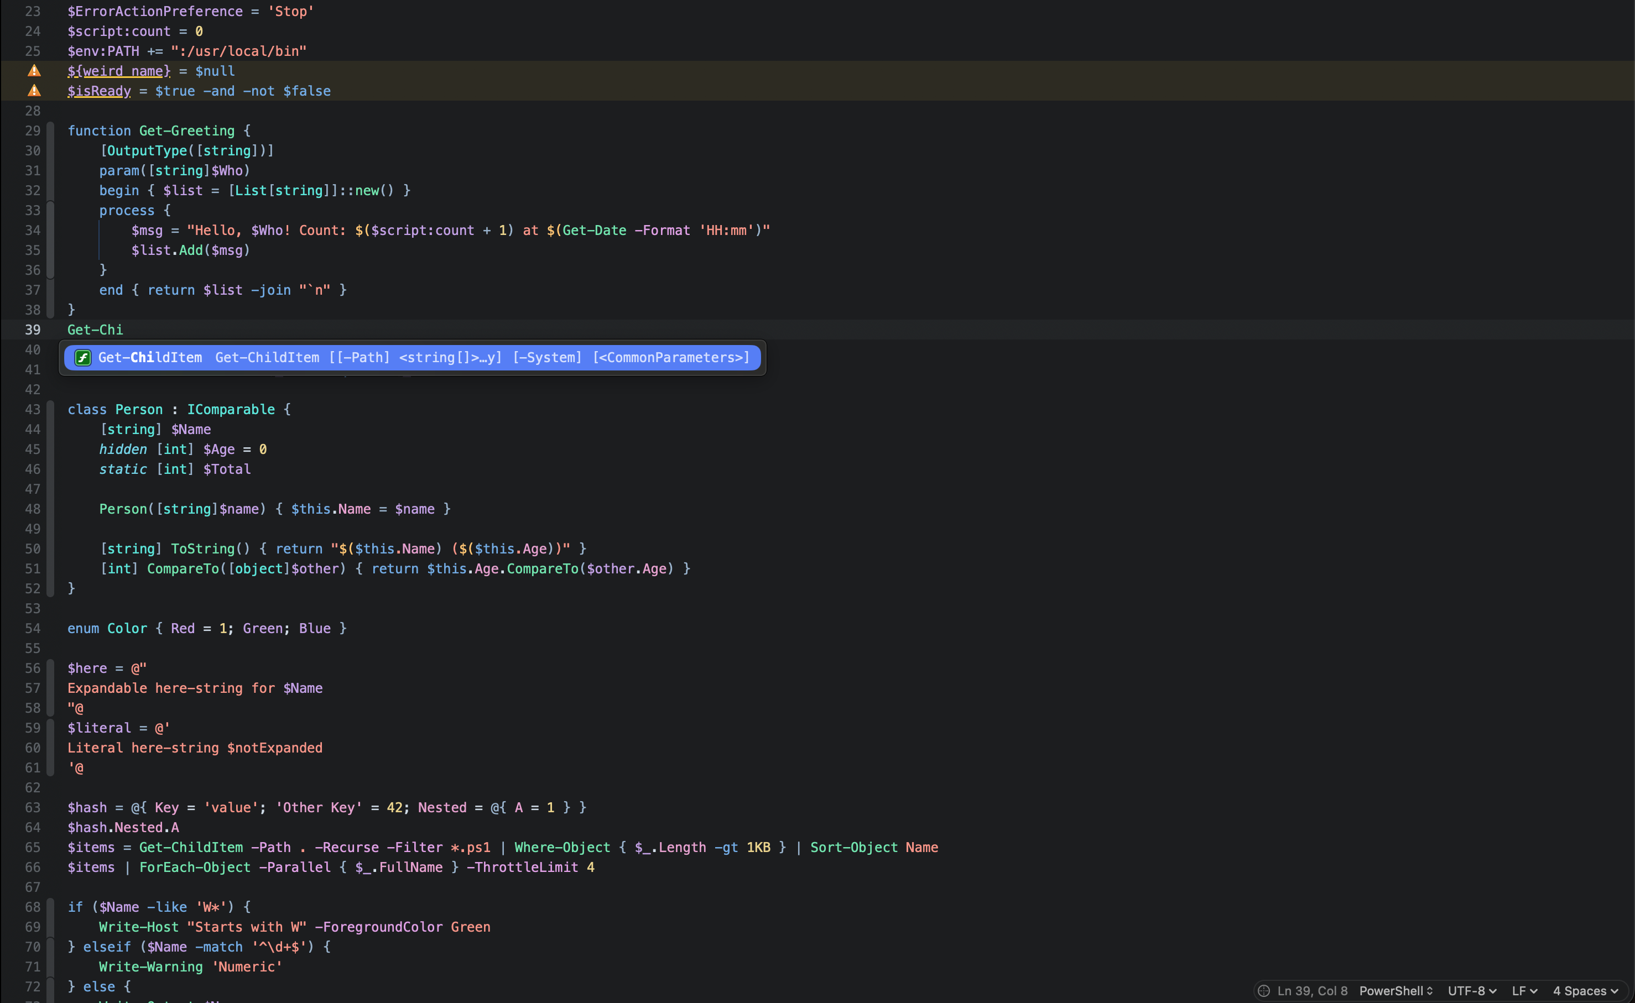
Task: Click the Sort-Object cmdlet on line 65
Action: [853, 847]
